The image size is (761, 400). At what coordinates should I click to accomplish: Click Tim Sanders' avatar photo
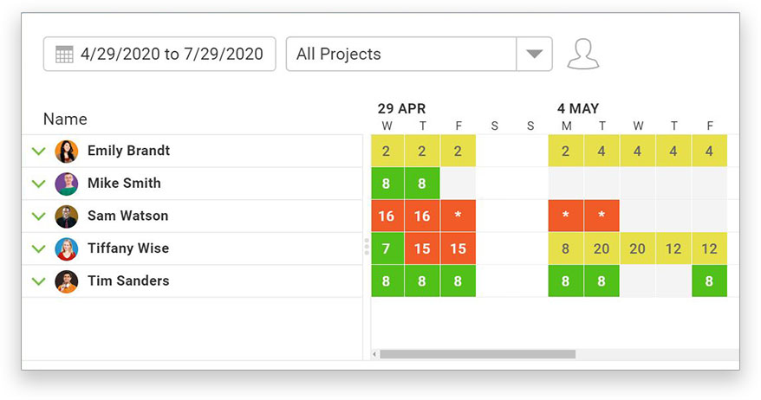coord(67,281)
